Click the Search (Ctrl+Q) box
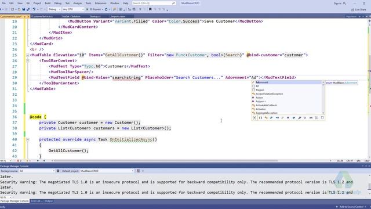Viewport: 371px width, 209px height. pos(154,3)
